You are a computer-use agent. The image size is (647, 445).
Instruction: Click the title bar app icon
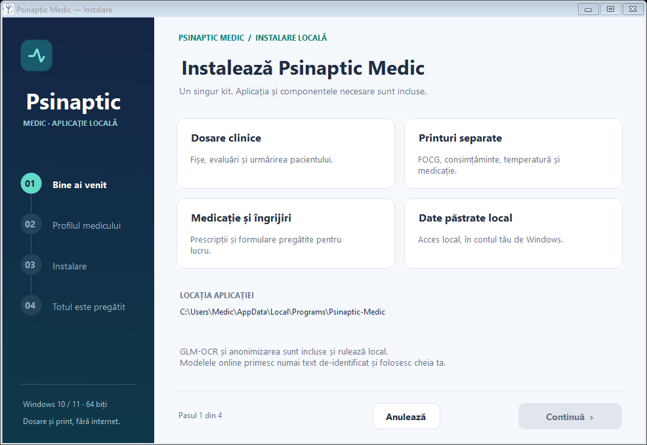pyautogui.click(x=9, y=9)
